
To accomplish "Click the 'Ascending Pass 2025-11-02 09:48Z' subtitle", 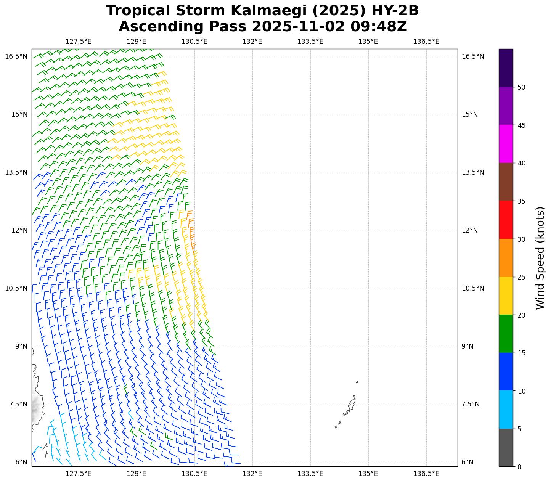I will pos(262,27).
